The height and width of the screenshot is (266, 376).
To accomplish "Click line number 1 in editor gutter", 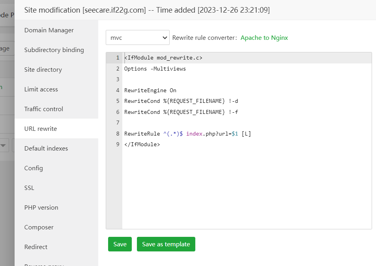I will click(117, 58).
